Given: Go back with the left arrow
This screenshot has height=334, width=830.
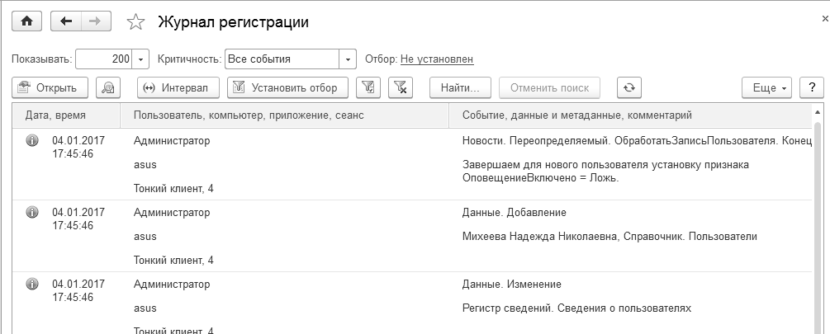Looking at the screenshot, I should pos(67,22).
